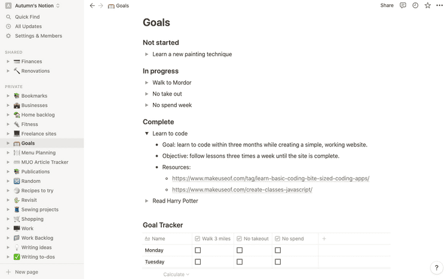This screenshot has width=448, height=279.
Task: Favorite this page with the star icon
Action: pos(428,5)
